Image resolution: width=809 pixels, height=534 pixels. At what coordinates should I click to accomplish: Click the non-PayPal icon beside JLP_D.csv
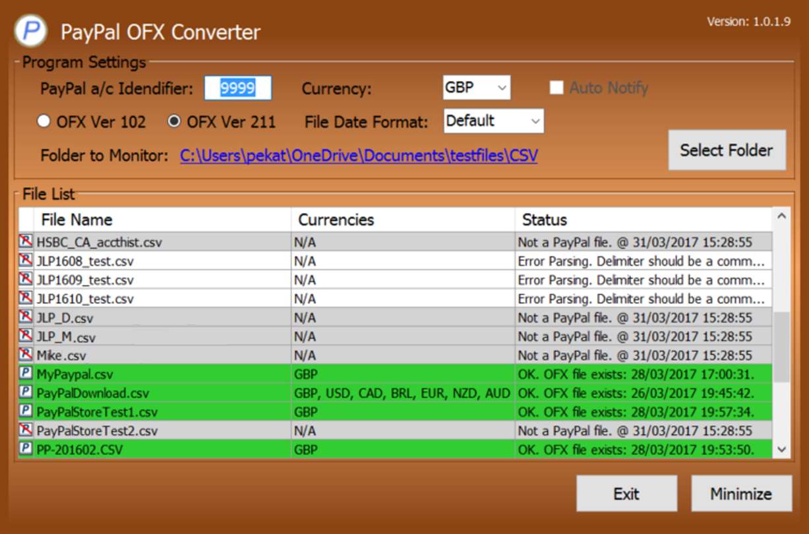point(26,317)
